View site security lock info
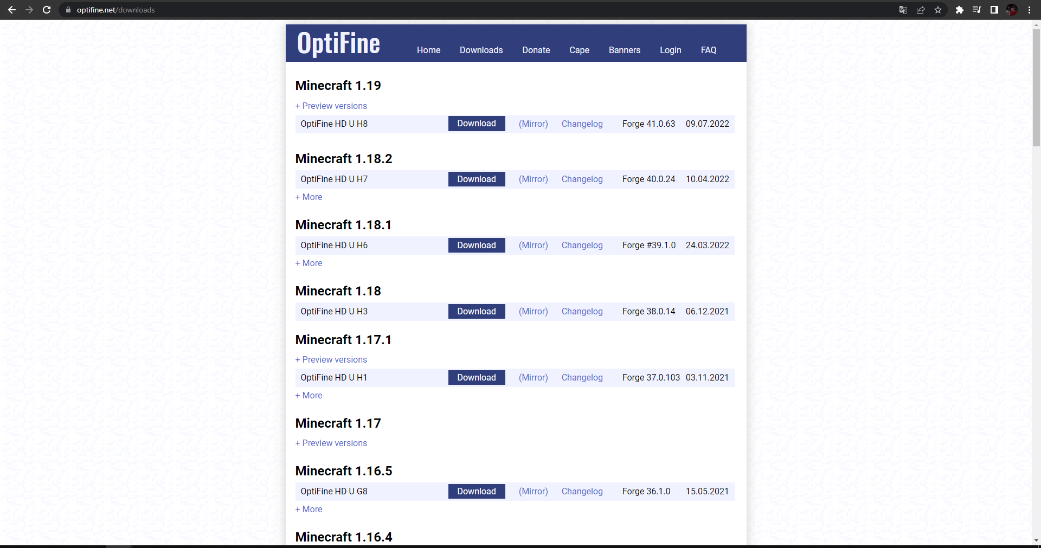 point(68,10)
